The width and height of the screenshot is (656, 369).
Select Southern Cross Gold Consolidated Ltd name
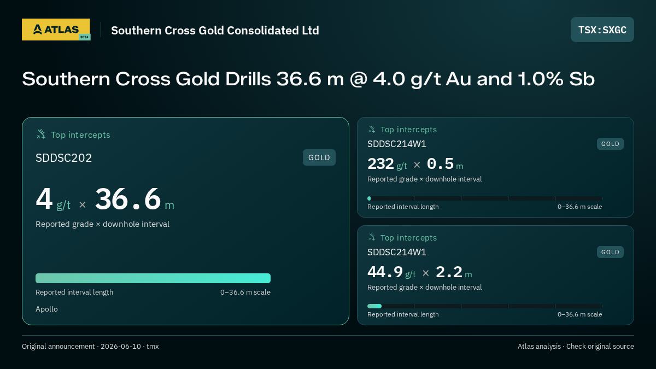point(215,30)
